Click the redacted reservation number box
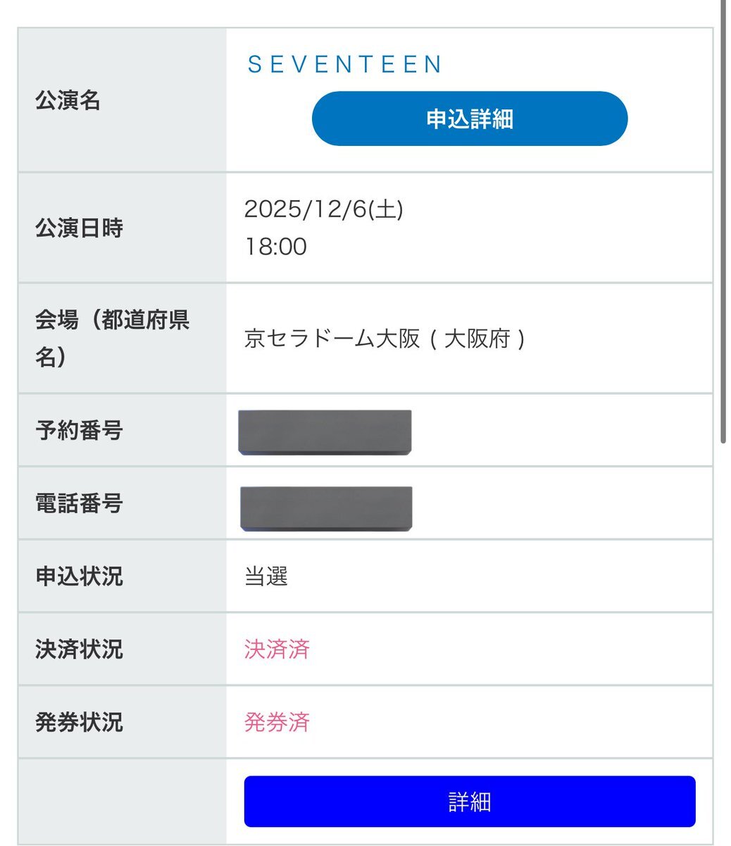Viewport: 731px width, 846px height. [325, 432]
